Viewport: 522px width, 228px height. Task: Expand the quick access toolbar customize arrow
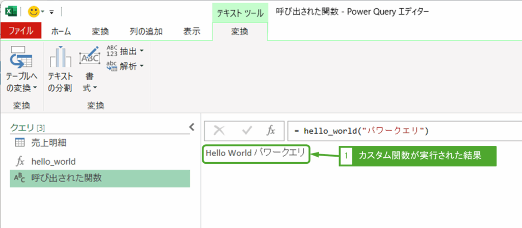point(51,11)
